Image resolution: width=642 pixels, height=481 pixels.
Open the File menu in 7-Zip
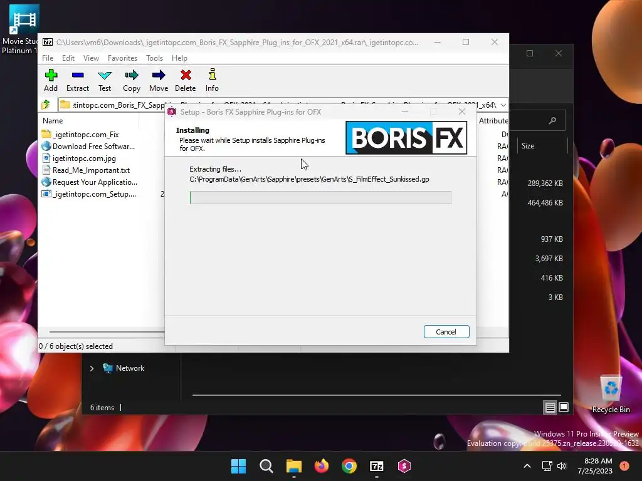coord(48,58)
